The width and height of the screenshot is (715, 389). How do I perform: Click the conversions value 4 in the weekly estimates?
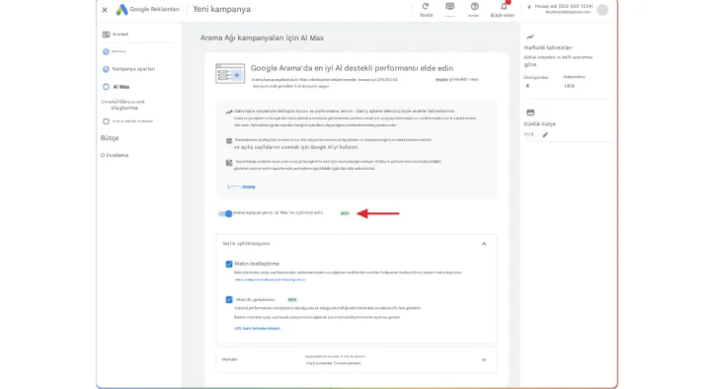[x=527, y=86]
